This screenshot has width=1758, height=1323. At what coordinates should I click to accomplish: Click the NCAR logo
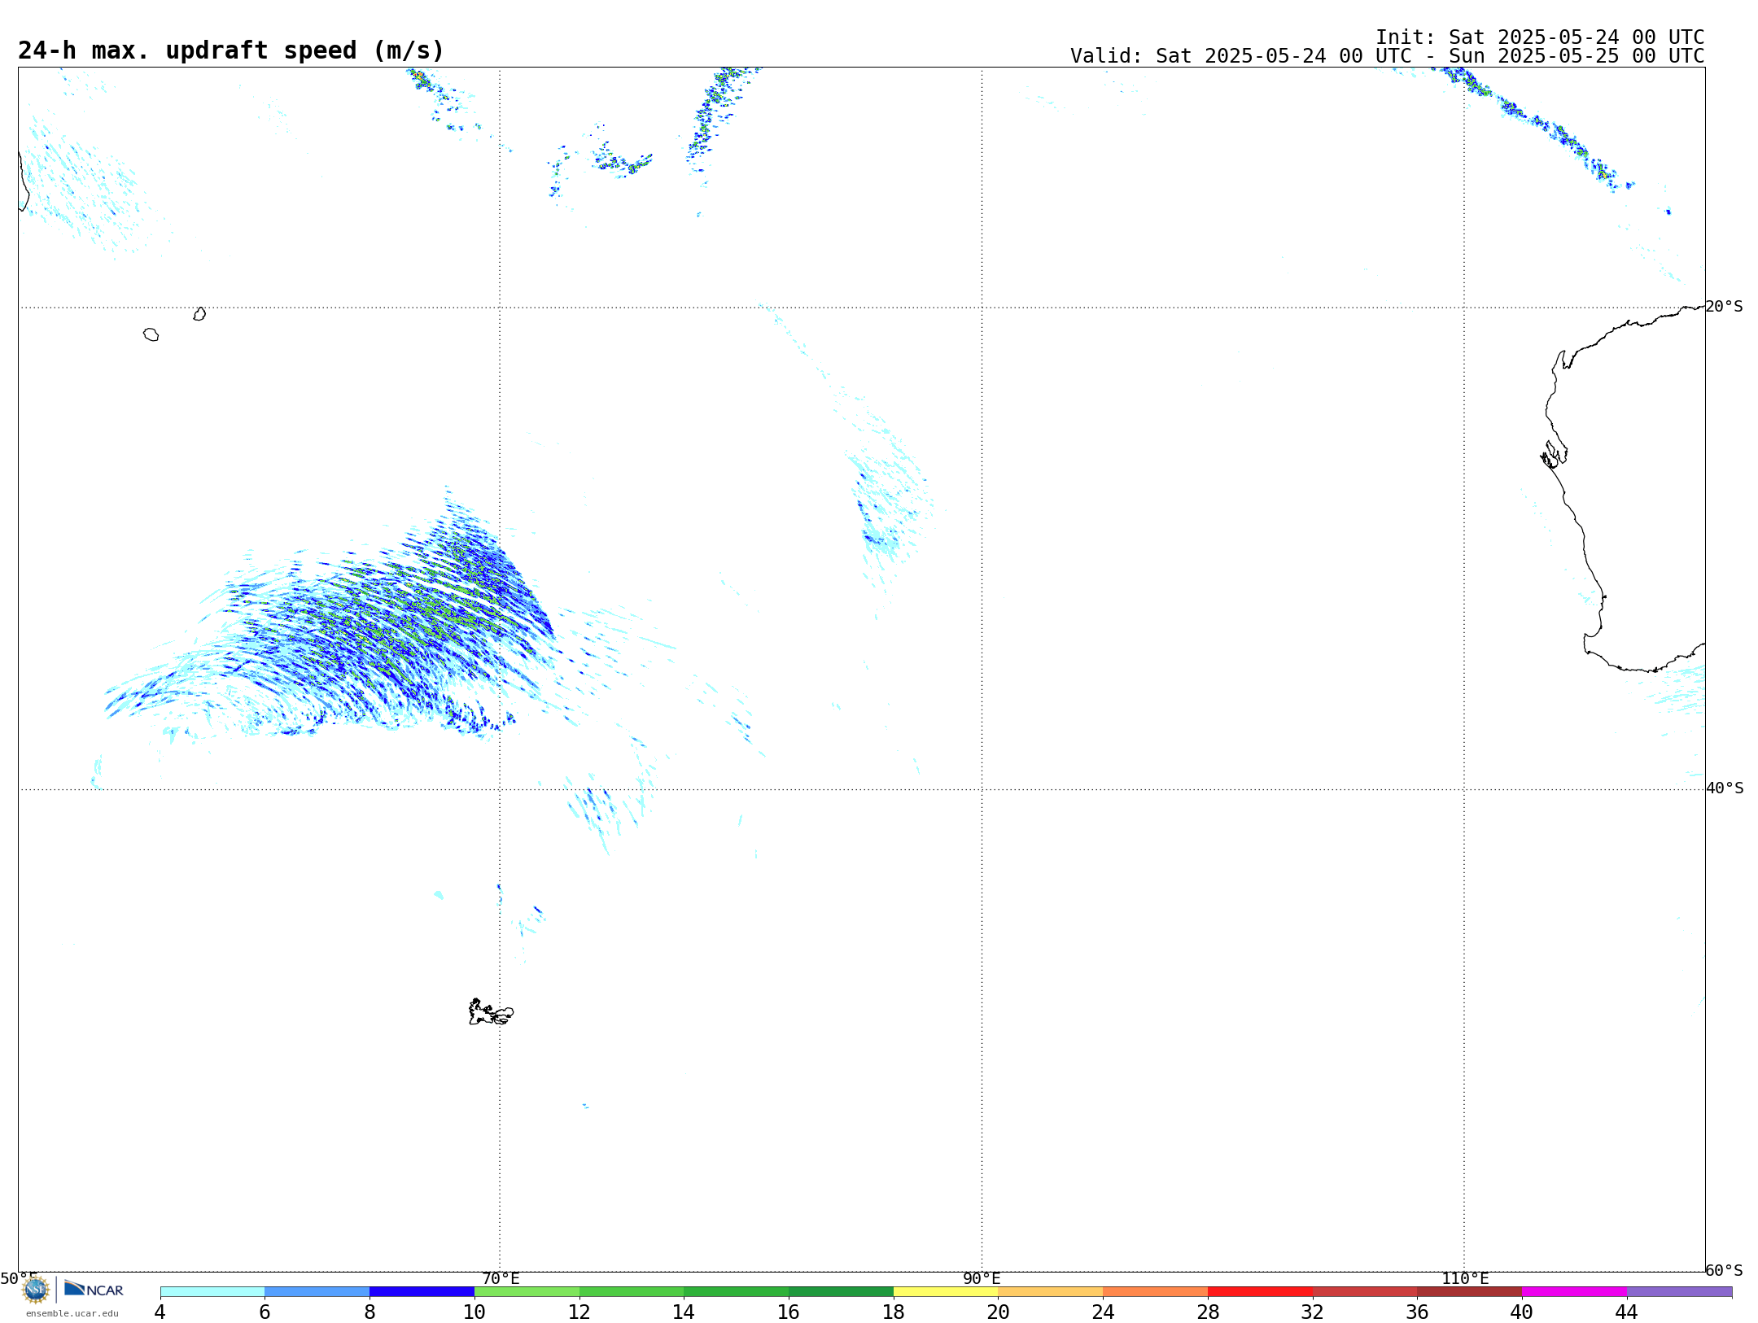tap(94, 1289)
